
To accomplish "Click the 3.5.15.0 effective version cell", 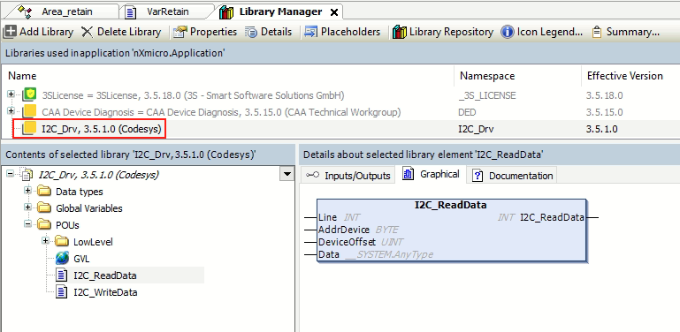I will (x=605, y=112).
